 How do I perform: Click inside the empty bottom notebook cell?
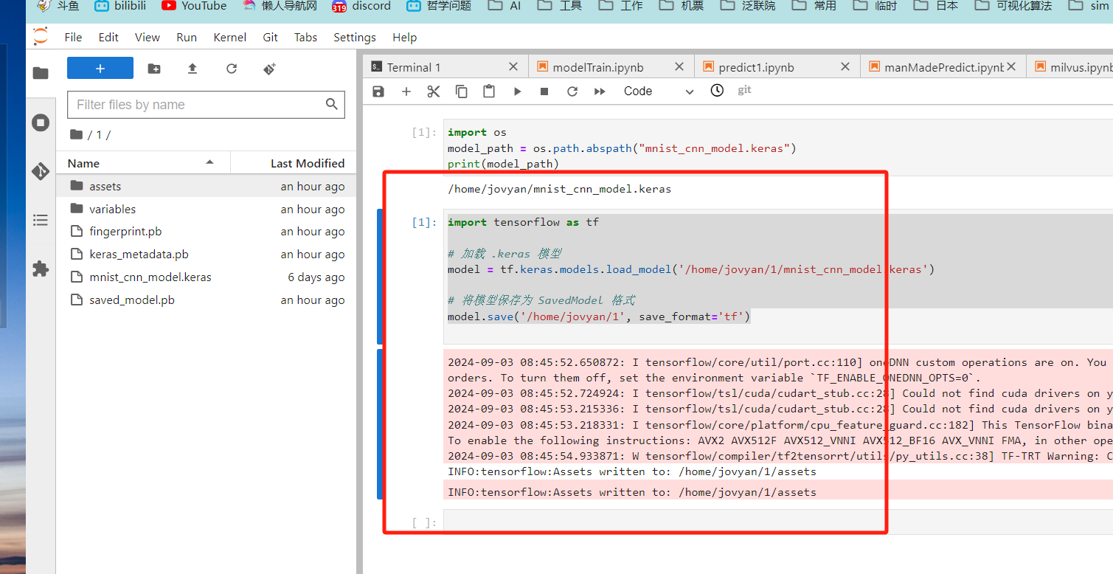tap(778, 522)
